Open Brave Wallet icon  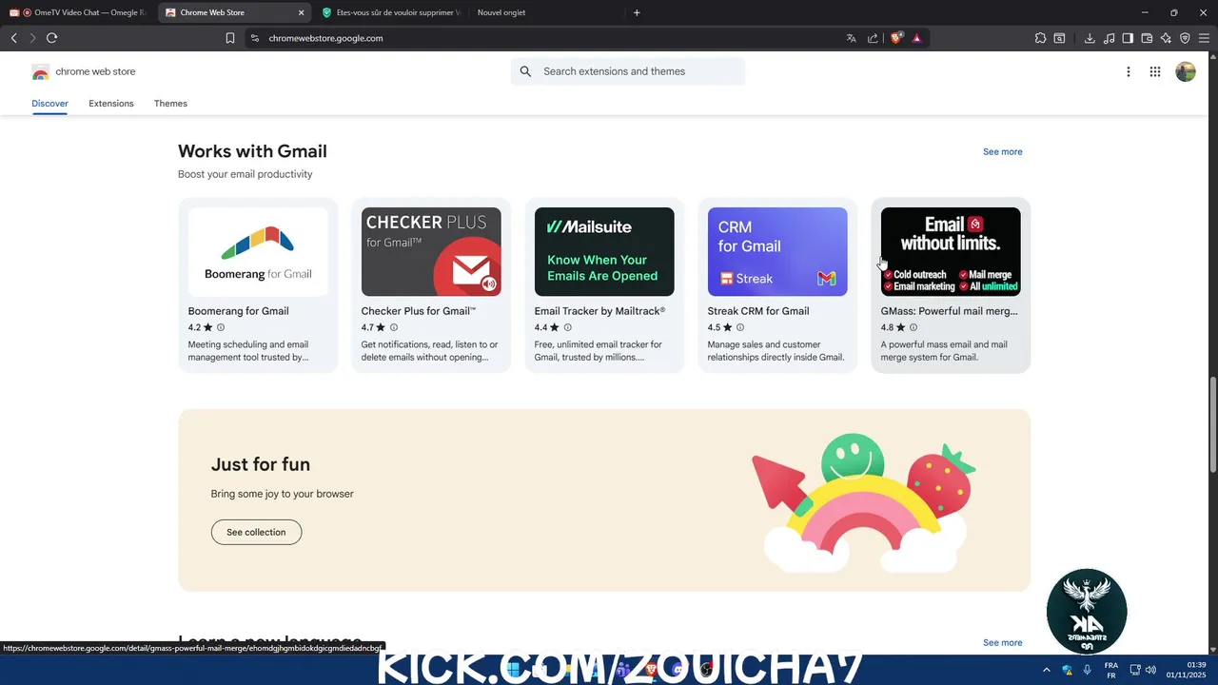[1147, 38]
